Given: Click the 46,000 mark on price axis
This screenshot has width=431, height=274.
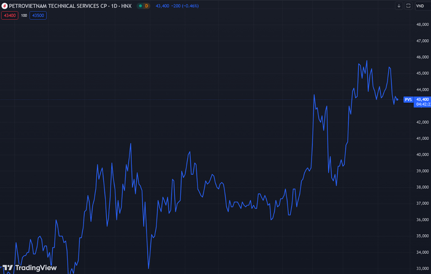Looking at the screenshot, I should (422, 57).
